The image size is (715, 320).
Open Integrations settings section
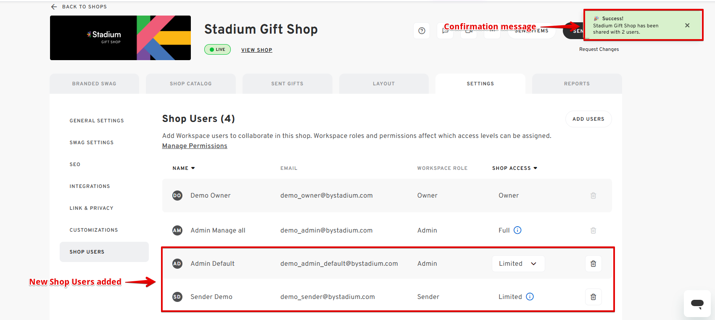(x=90, y=186)
